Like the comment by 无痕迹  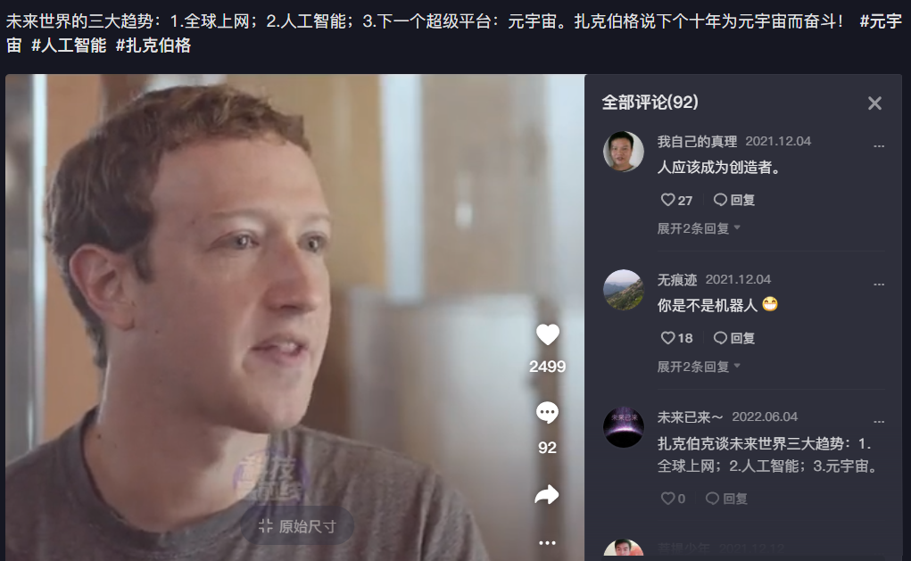click(677, 338)
